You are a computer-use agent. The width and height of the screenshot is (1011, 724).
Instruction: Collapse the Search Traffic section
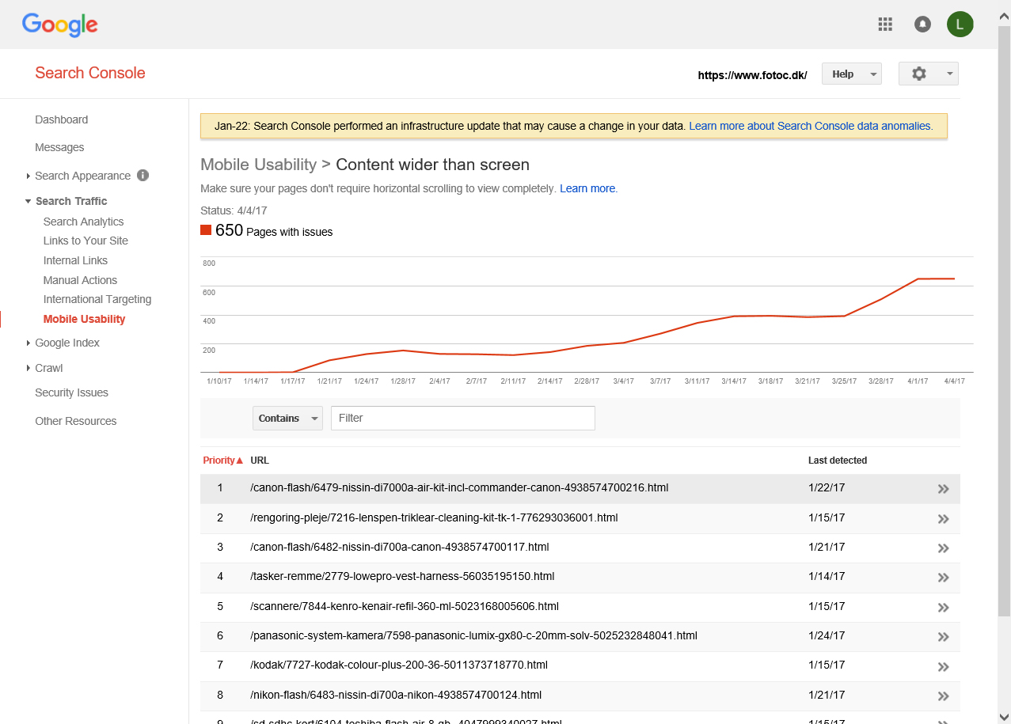coord(29,201)
